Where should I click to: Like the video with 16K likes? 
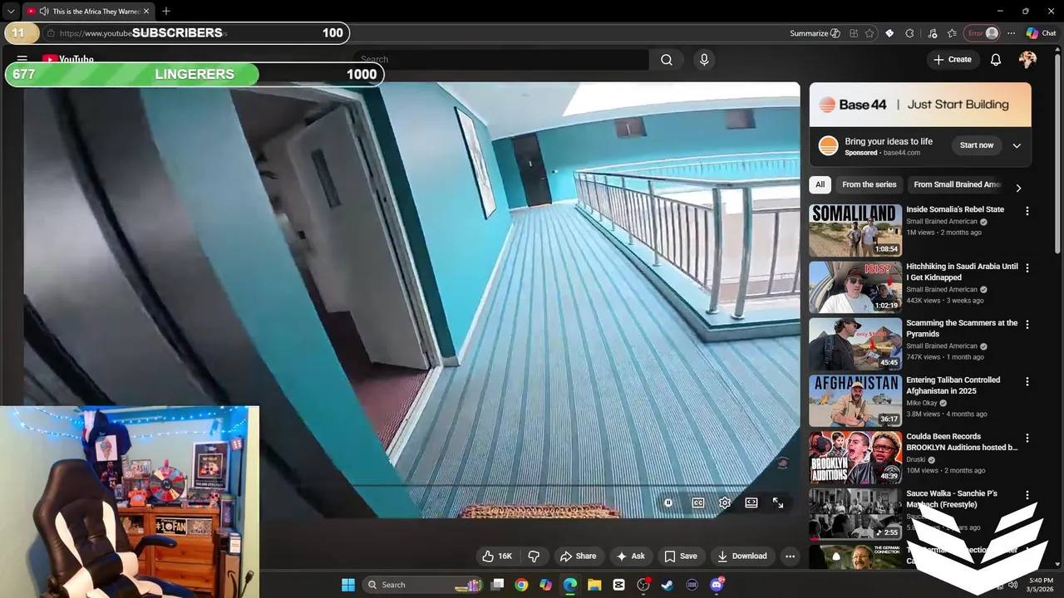497,556
